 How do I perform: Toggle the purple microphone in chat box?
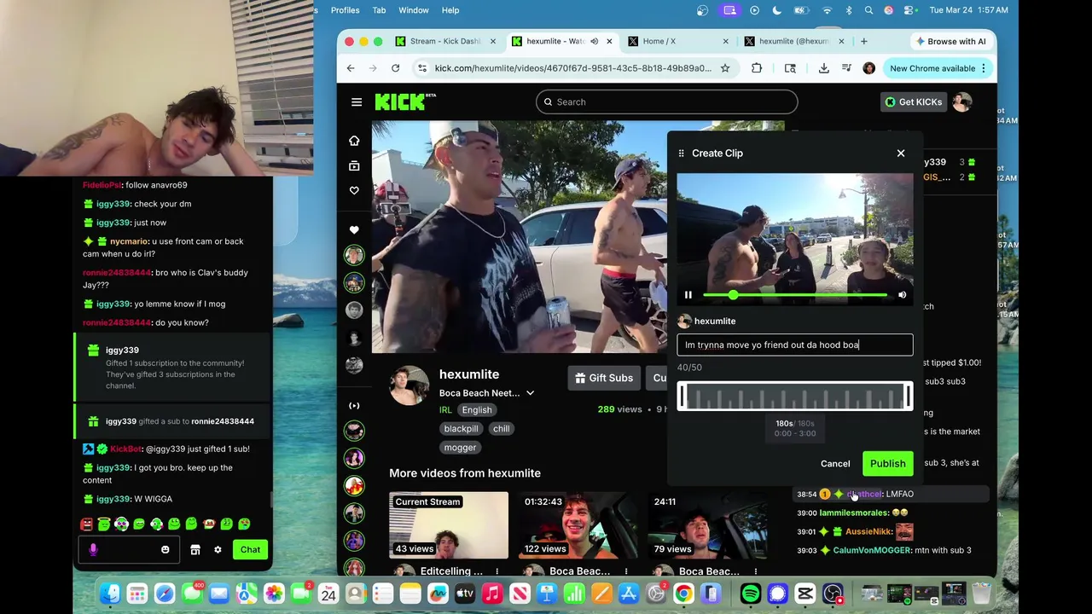pos(93,550)
